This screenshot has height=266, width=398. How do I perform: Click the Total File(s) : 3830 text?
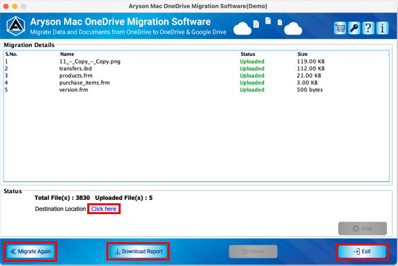[62, 198]
